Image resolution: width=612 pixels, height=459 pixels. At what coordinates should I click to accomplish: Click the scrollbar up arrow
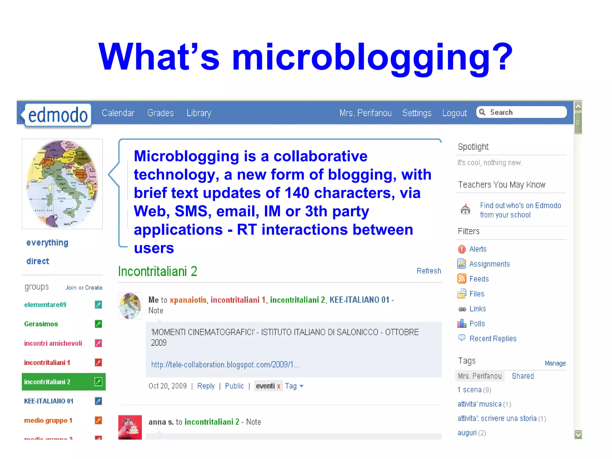[x=578, y=106]
